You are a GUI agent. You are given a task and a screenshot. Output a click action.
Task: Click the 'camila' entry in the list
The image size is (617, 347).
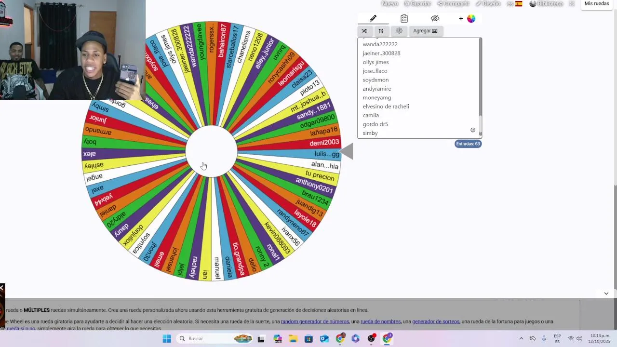coord(371,115)
